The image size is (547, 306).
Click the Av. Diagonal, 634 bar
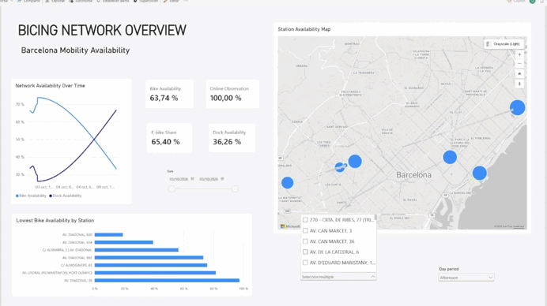124,242
